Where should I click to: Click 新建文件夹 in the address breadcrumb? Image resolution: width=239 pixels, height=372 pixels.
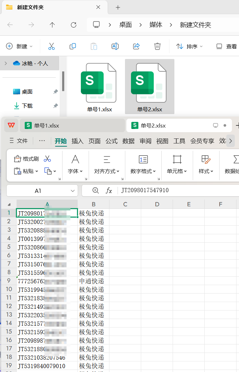[x=195, y=25]
